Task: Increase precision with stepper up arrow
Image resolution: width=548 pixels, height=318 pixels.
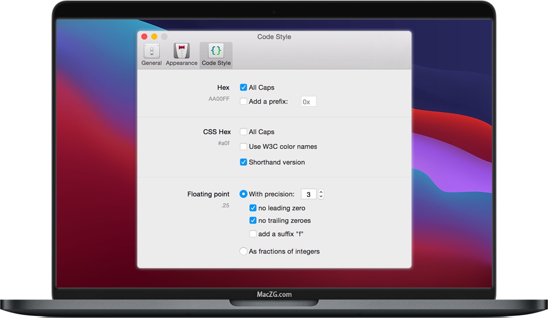Action: (321, 192)
